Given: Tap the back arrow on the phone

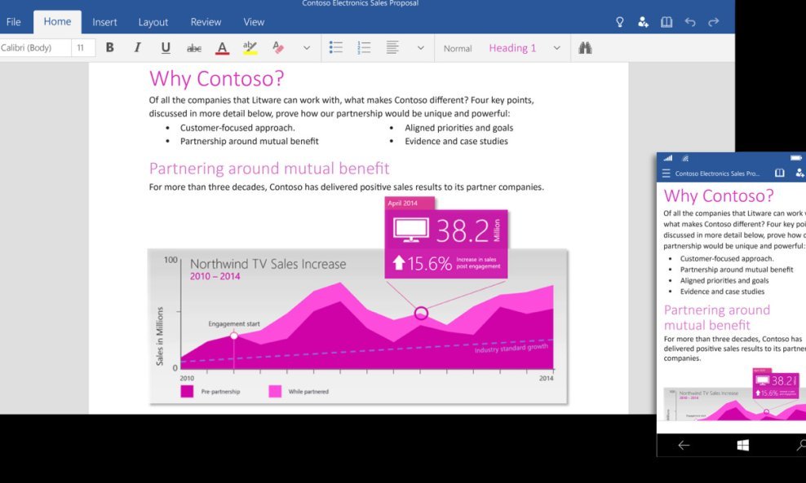Looking at the screenshot, I should [x=684, y=445].
